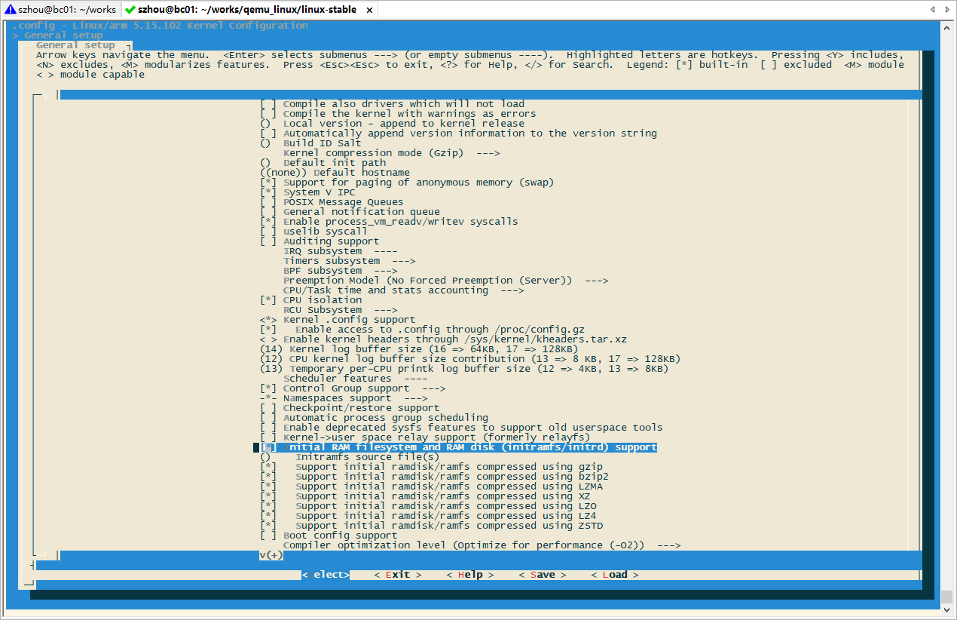This screenshot has width=957, height=620.
Task: Toggle Support for paging of anonymous memory
Action: click(407, 183)
